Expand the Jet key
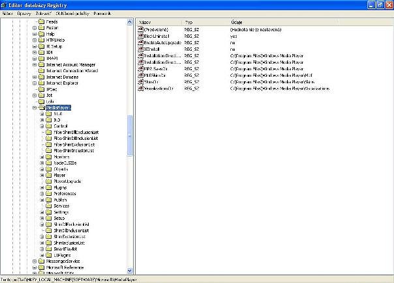The height and width of the screenshot is (283, 394). pyautogui.click(x=35, y=95)
